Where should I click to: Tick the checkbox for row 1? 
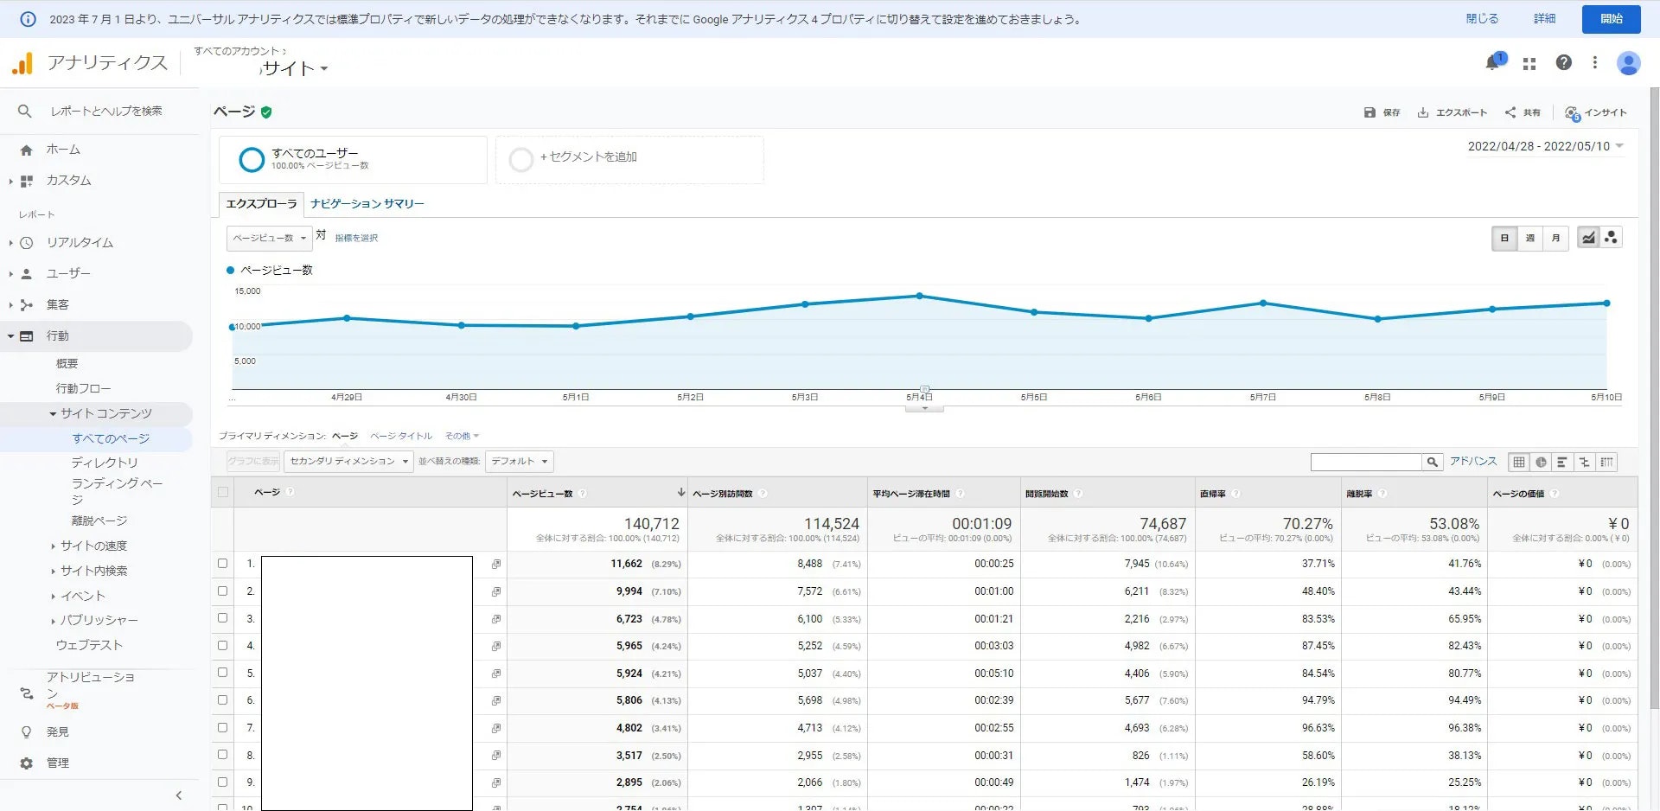click(x=223, y=564)
